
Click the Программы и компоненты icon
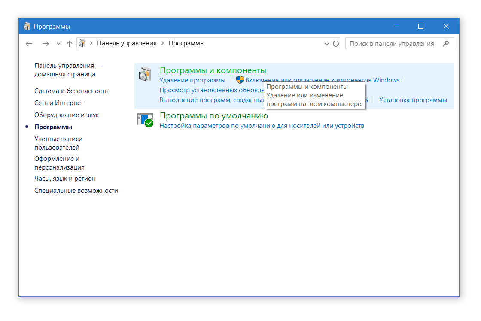[145, 74]
